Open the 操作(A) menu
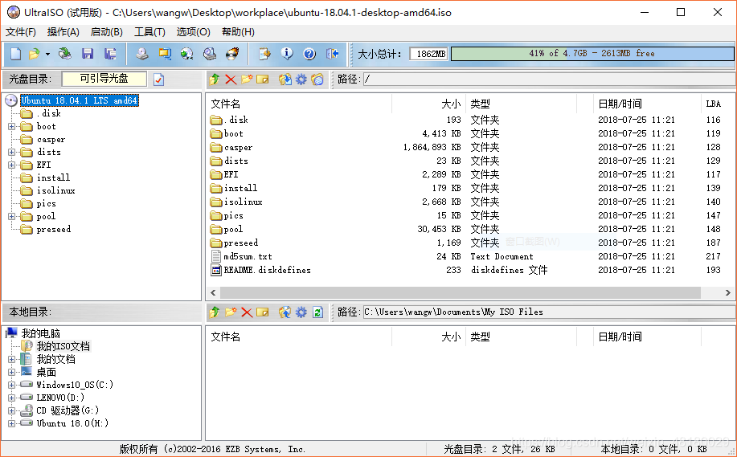The image size is (737, 457). click(63, 32)
